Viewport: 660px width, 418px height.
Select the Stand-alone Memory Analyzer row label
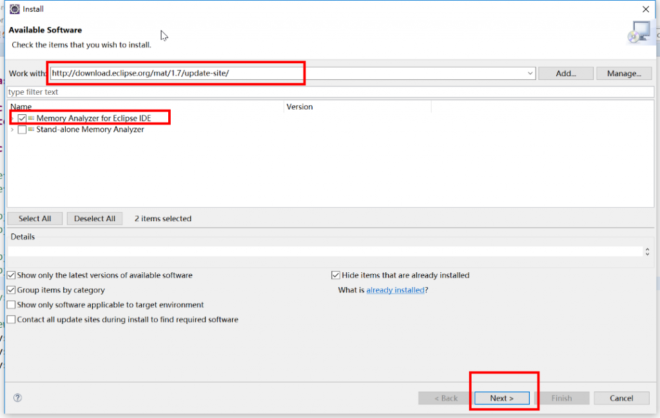pos(90,130)
